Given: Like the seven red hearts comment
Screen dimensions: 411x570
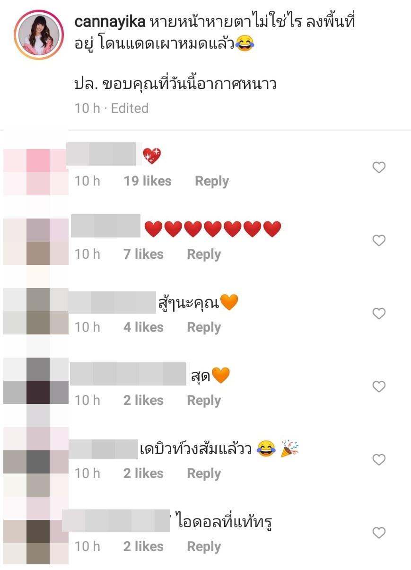Looking at the screenshot, I should pyautogui.click(x=379, y=240).
